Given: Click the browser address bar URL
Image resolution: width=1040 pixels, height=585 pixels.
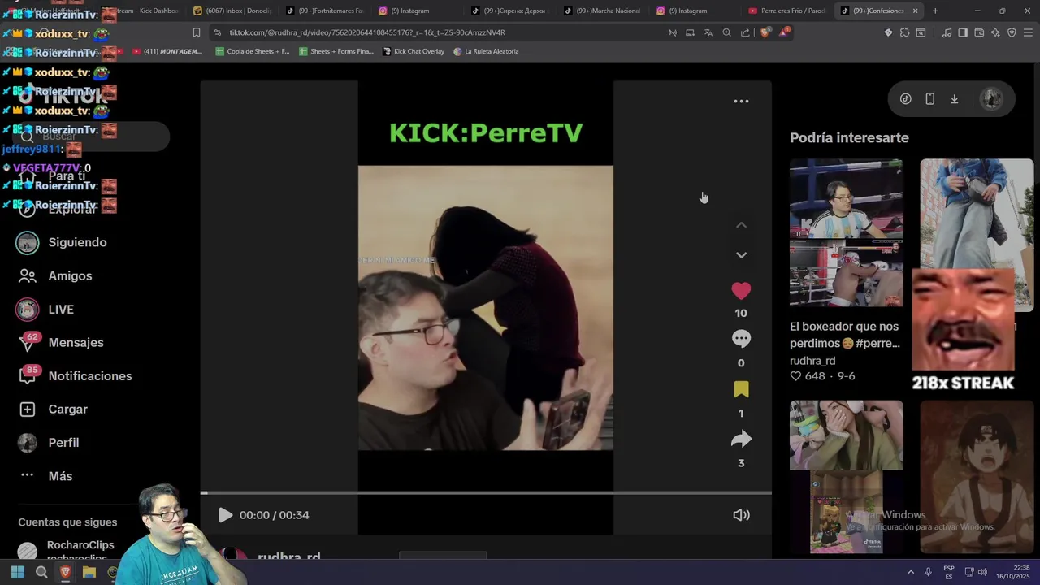Looking at the screenshot, I should [367, 32].
